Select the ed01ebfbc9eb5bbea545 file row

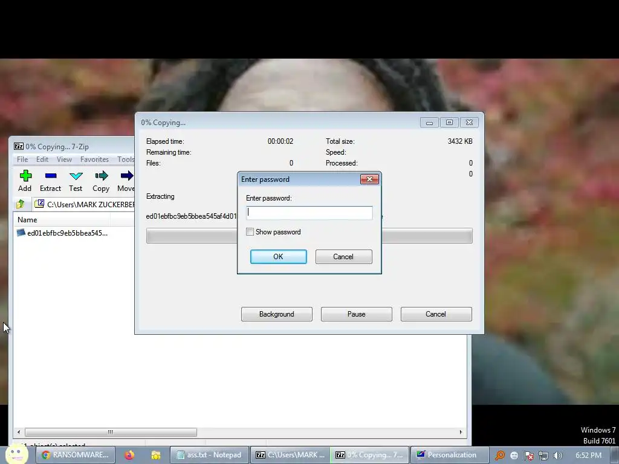tap(62, 233)
